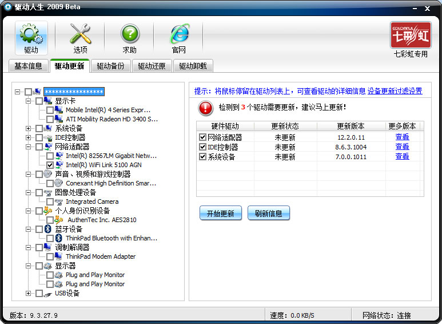
Task: Click the red warning alert icon
Action: [x=205, y=108]
